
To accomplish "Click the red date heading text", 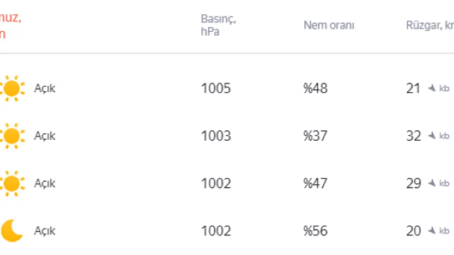I will (10, 25).
